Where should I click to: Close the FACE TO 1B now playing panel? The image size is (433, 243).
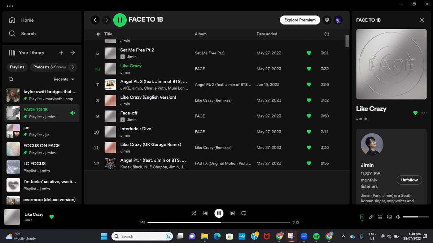(x=422, y=20)
